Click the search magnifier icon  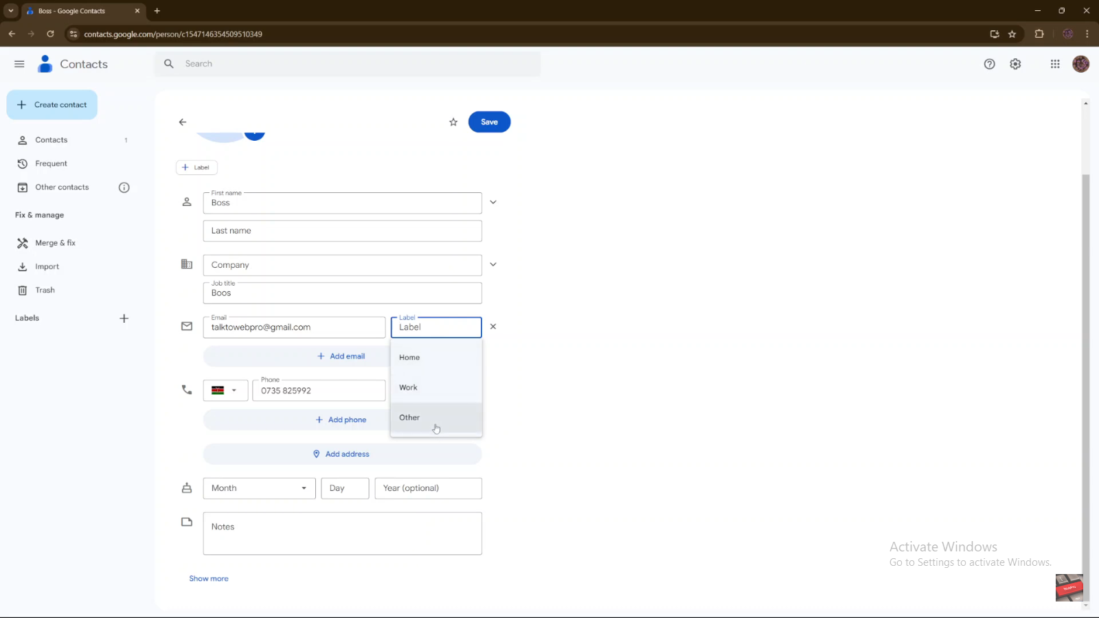pos(169,64)
